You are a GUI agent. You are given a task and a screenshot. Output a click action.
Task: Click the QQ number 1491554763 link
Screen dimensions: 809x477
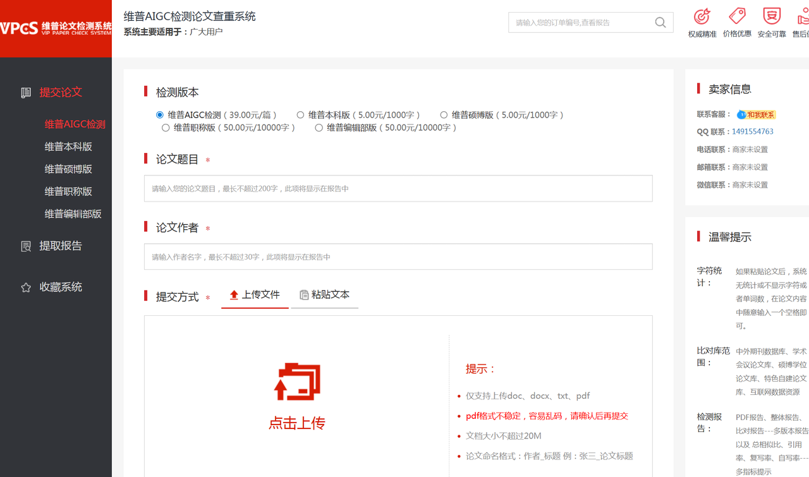(753, 132)
